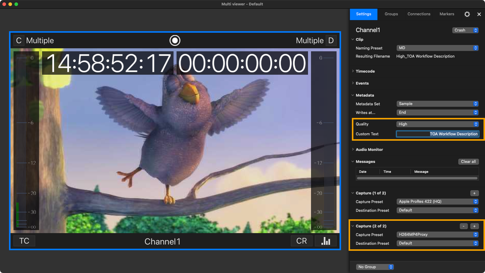Click the C source indicator box

click(19, 40)
